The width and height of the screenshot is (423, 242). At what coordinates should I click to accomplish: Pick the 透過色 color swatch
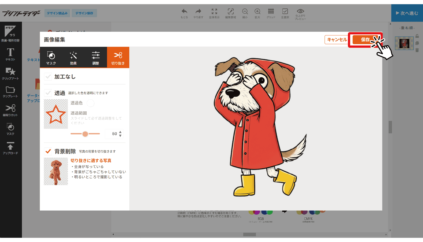90,103
